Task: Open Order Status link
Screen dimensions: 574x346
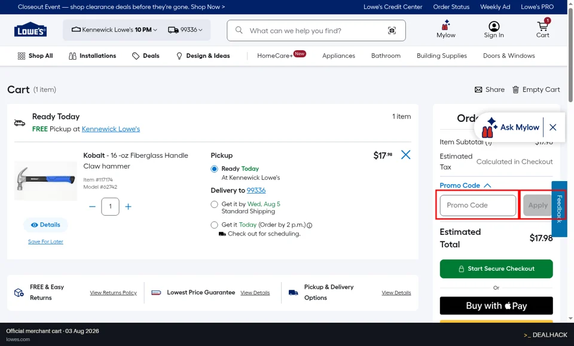Action: [451, 7]
